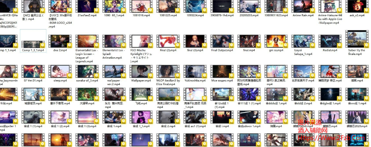Click the Wallpaper.mp4 file name
Viewport: 371px width, 147px height.
[141, 80]
